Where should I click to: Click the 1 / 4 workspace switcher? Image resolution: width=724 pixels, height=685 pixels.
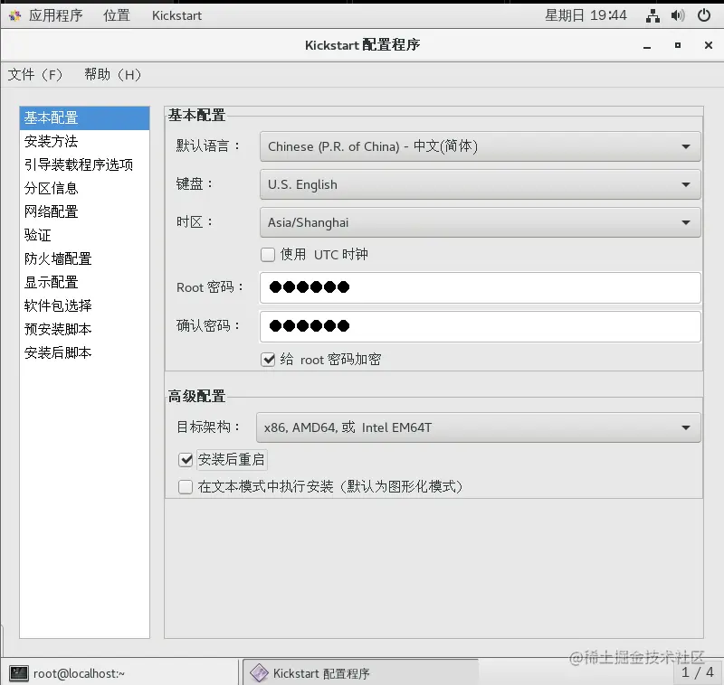pyautogui.click(x=697, y=672)
